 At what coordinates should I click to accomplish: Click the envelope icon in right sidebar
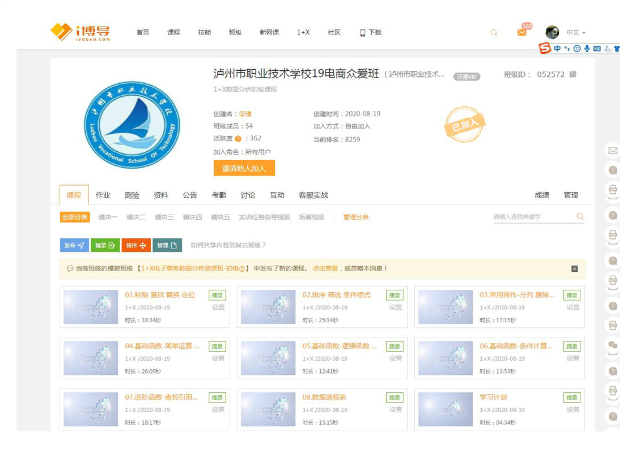[613, 151]
